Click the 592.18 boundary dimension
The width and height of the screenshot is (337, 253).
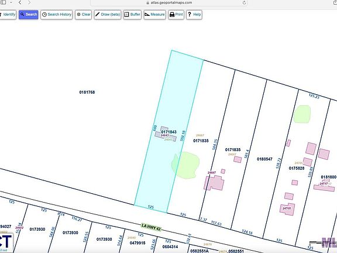tap(183, 136)
